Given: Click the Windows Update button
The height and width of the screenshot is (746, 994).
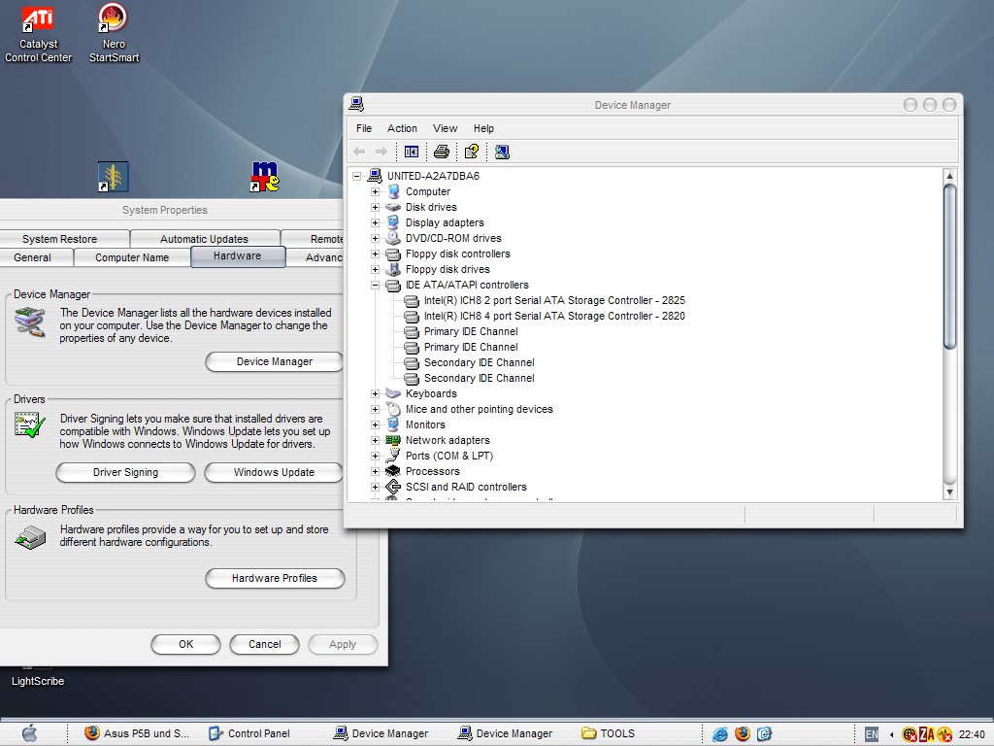Looking at the screenshot, I should click(274, 473).
